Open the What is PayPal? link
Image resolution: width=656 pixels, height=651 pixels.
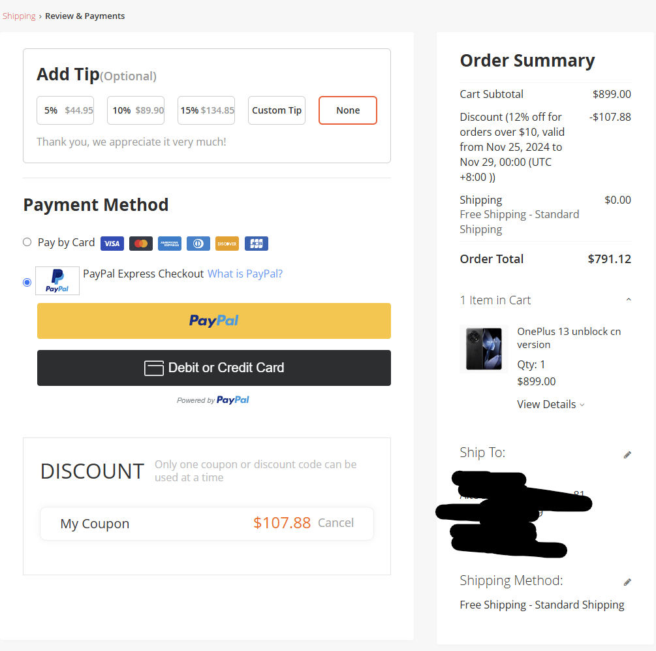tap(245, 274)
